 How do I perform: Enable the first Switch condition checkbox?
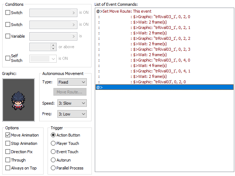coord(8,13)
